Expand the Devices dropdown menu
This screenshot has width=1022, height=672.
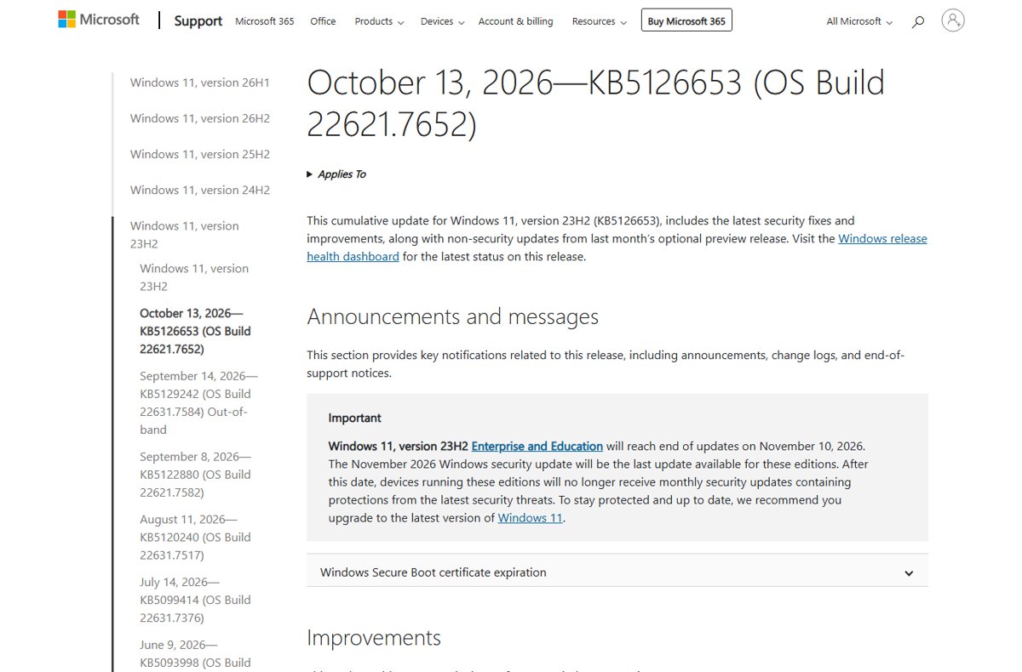click(442, 21)
